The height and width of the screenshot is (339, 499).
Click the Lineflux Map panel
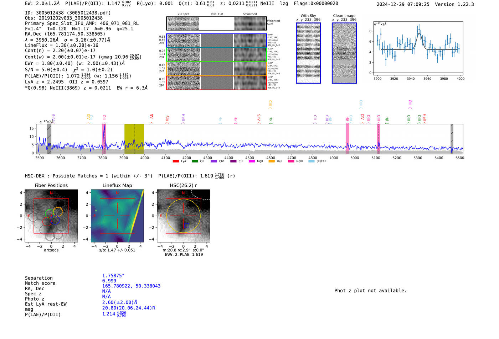click(x=117, y=216)
